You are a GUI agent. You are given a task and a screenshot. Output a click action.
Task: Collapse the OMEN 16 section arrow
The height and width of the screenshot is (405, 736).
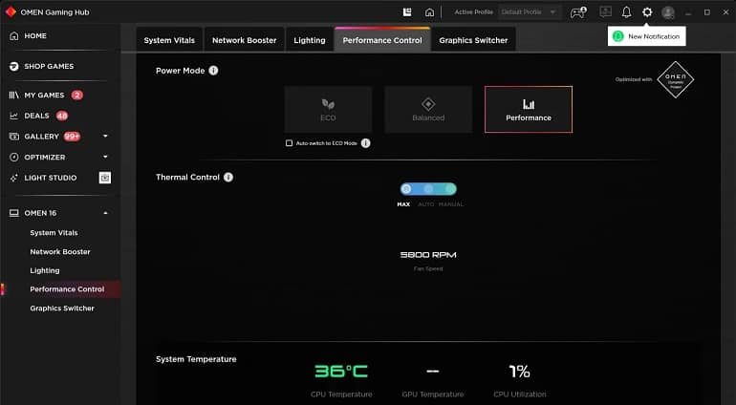[x=105, y=213]
